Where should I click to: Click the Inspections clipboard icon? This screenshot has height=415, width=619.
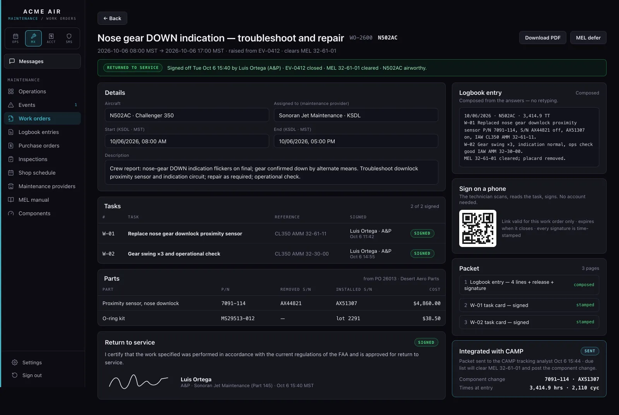coord(11,159)
